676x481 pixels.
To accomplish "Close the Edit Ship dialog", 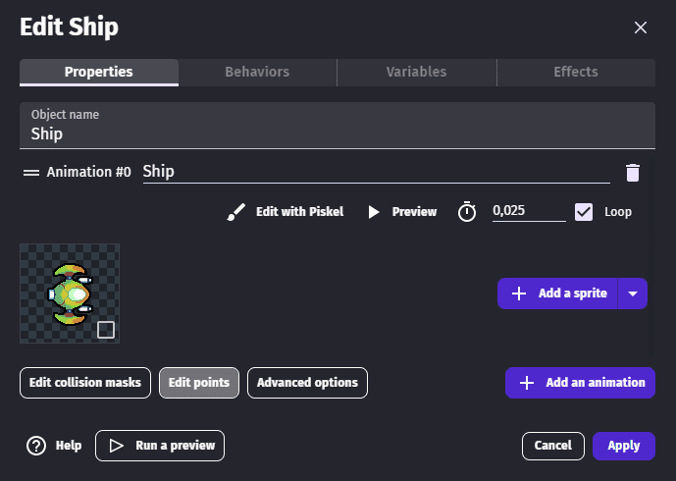I will point(641,27).
